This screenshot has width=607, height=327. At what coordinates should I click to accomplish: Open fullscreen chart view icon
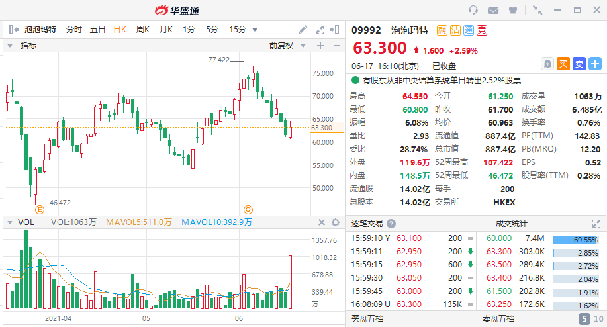(x=319, y=30)
